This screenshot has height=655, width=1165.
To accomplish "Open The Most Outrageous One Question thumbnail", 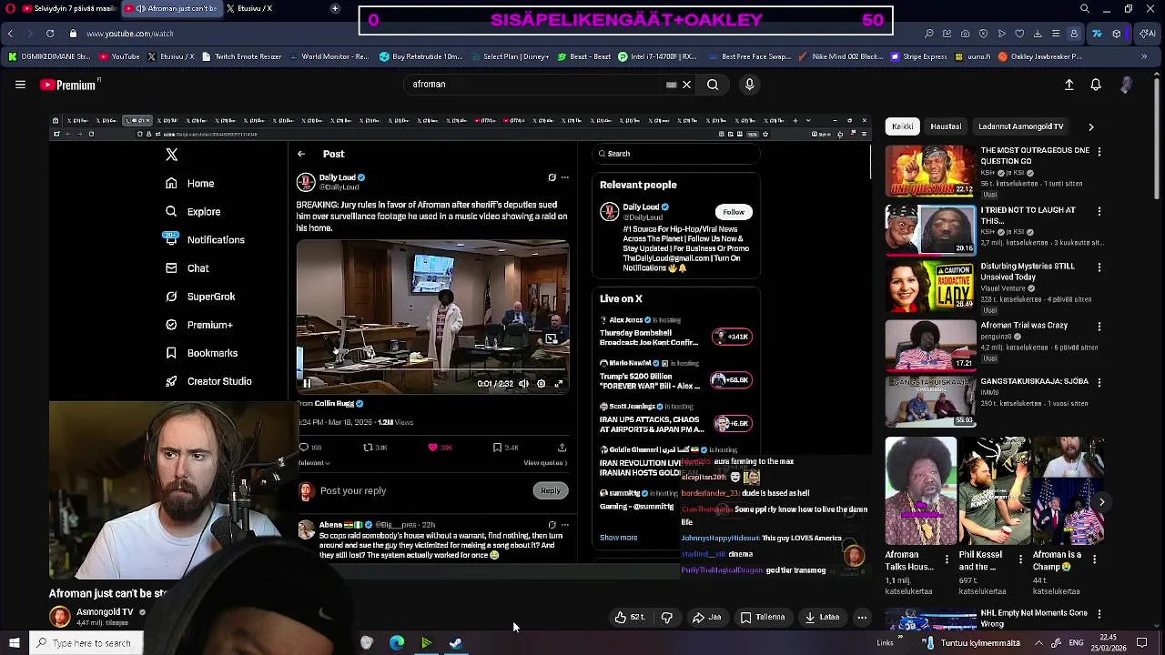I will point(930,171).
